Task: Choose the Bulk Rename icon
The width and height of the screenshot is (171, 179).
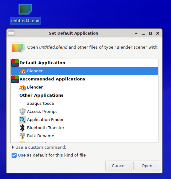Action: click(23, 136)
